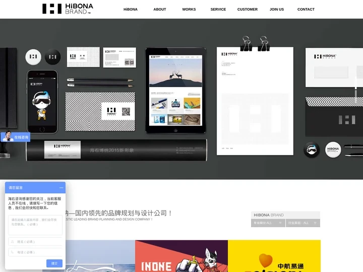Open the blue sea portfolio thumbnail
Viewport: 363px width, 272px height.
[x=100, y=256]
